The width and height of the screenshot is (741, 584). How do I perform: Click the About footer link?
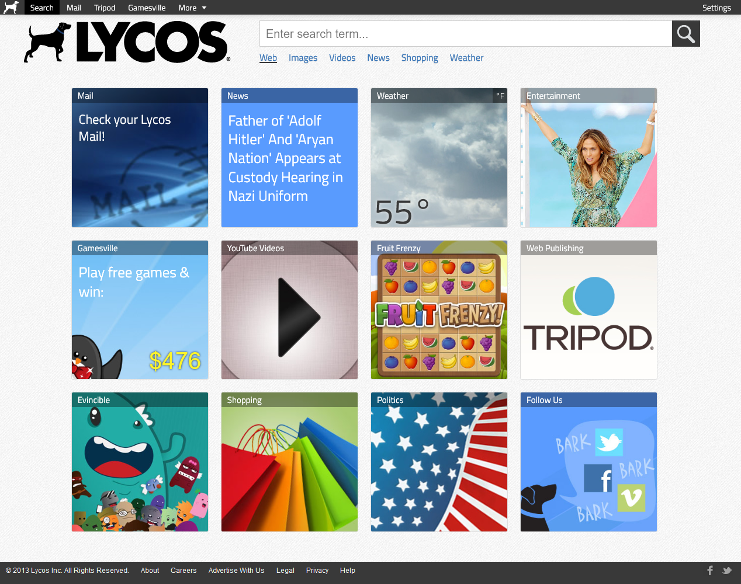pos(150,571)
